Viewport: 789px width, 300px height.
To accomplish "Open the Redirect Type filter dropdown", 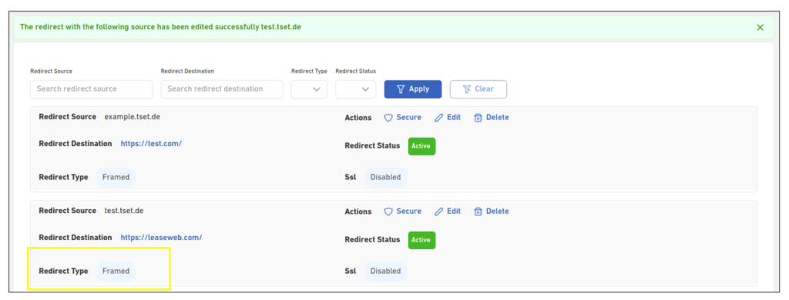I will click(x=309, y=89).
